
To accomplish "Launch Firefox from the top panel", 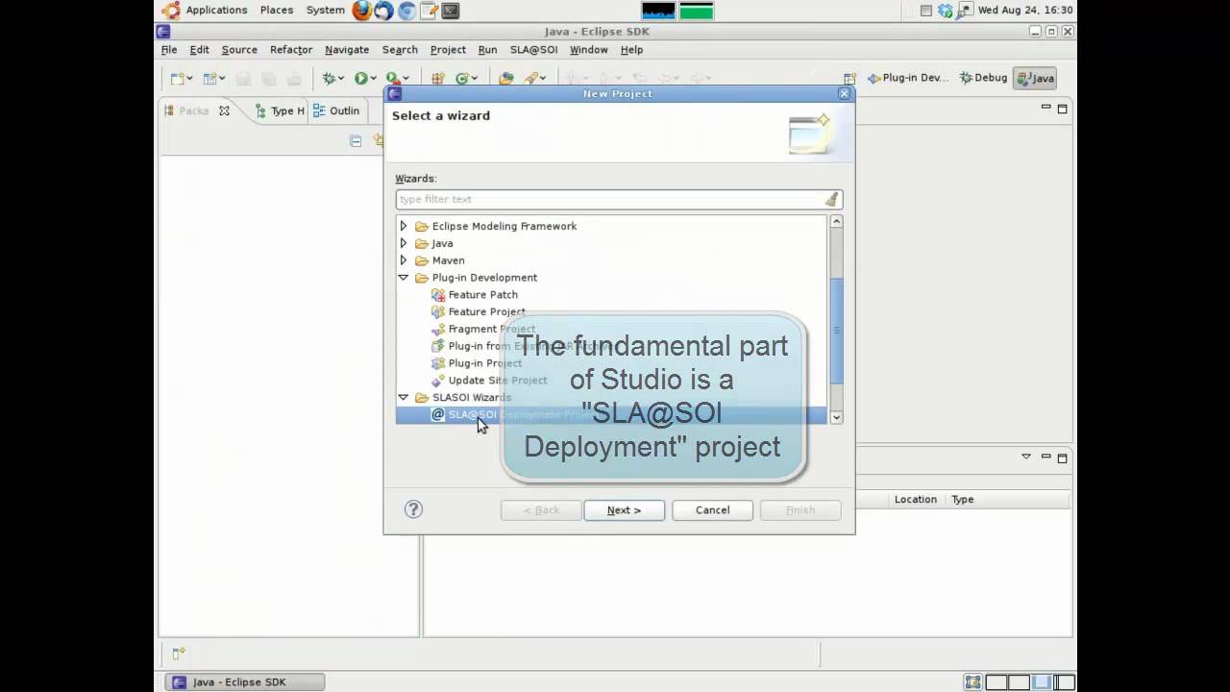I will tap(362, 11).
